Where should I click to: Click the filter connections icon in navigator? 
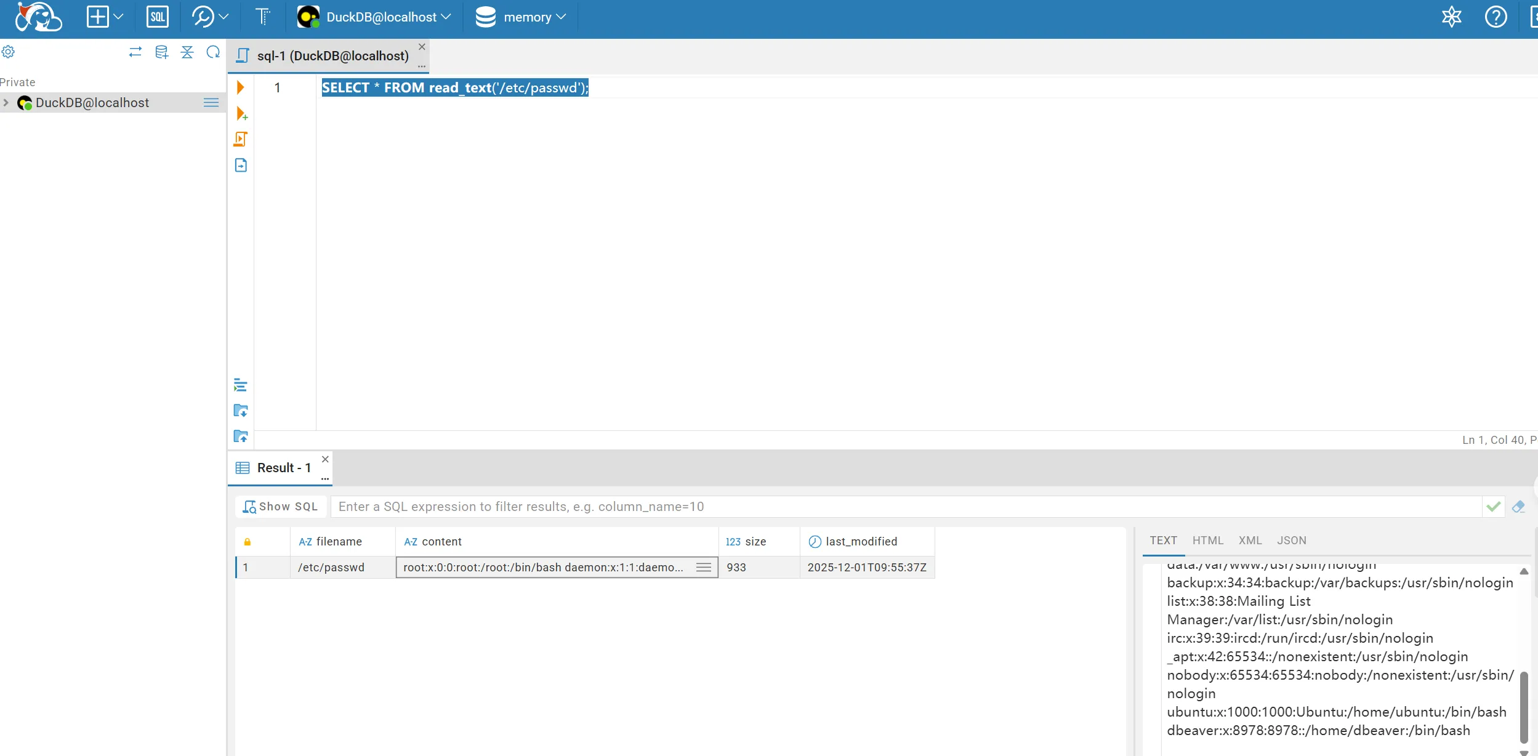coord(187,52)
